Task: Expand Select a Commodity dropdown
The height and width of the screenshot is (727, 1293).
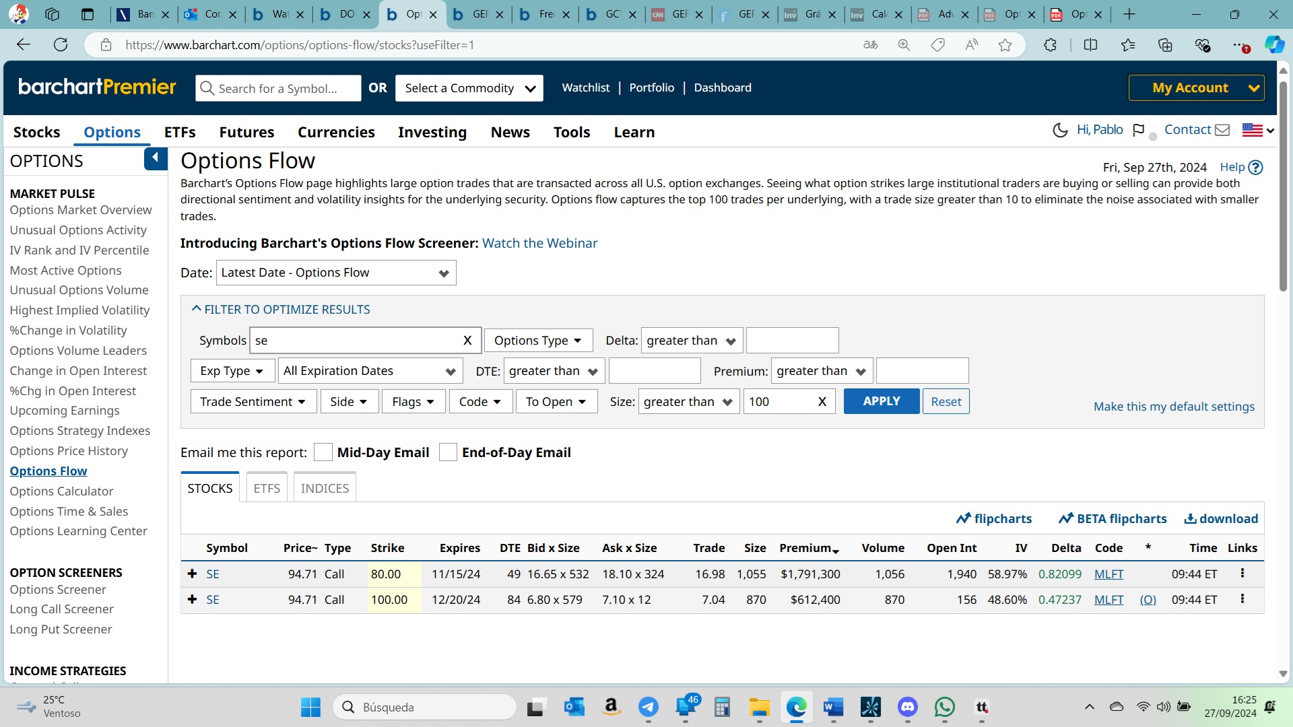Action: tap(469, 88)
